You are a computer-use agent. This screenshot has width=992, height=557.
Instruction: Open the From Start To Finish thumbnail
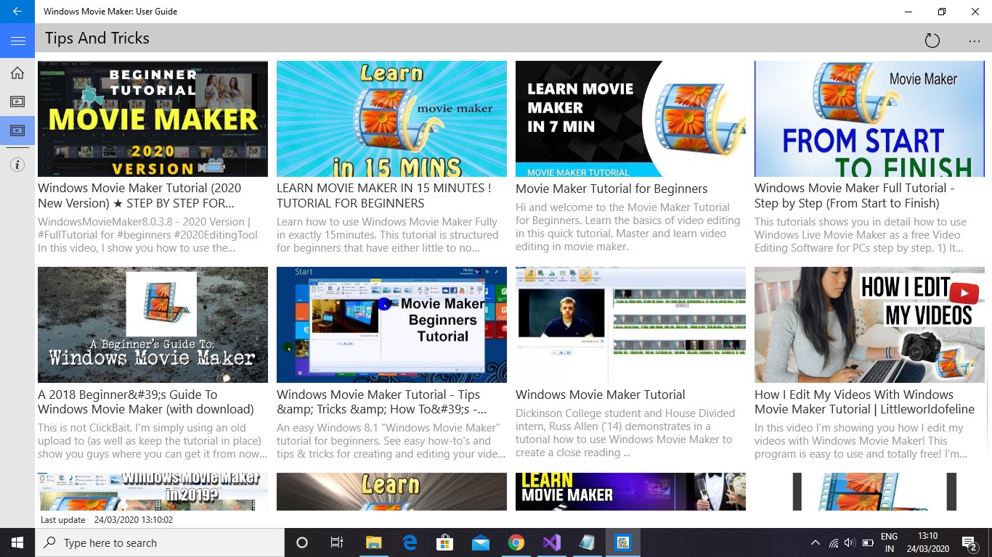pyautogui.click(x=869, y=119)
